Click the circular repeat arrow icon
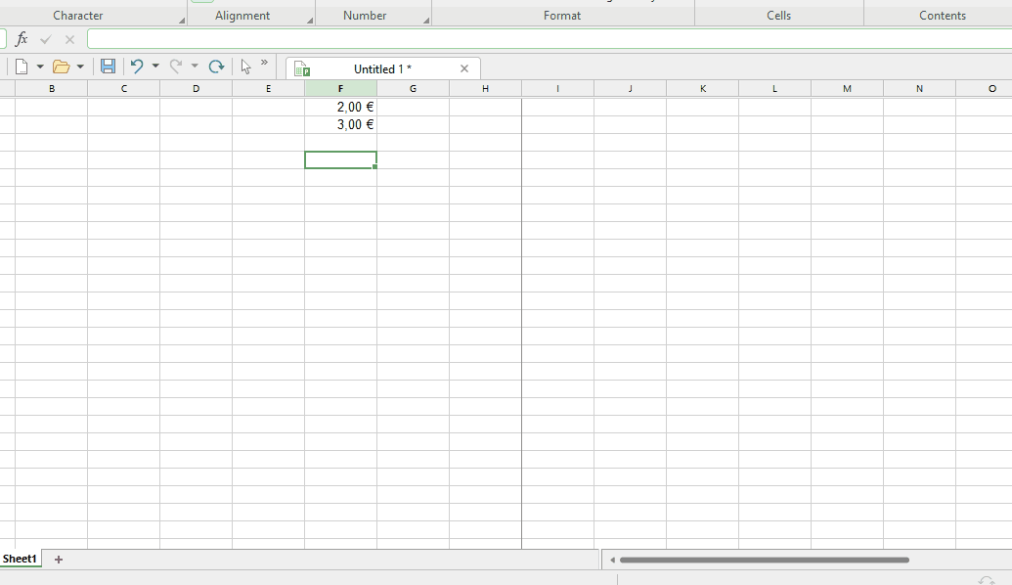 [x=216, y=67]
